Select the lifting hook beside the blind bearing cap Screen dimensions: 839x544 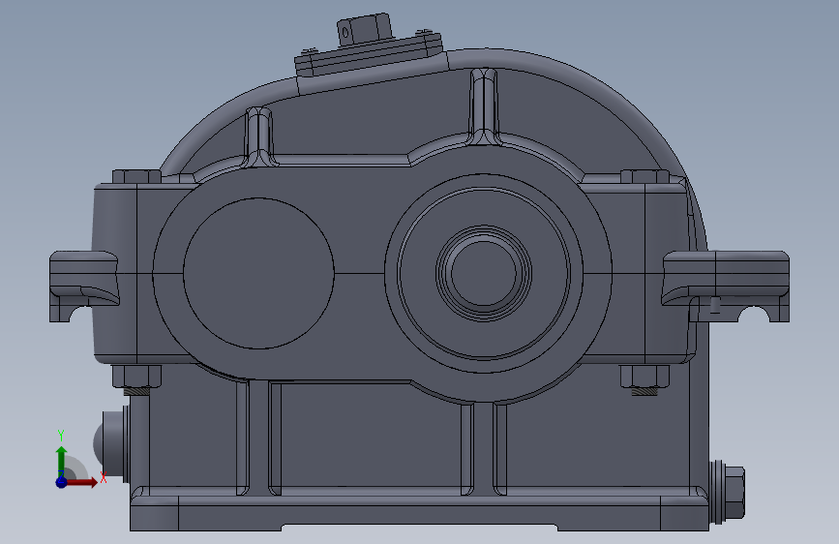click(83, 287)
